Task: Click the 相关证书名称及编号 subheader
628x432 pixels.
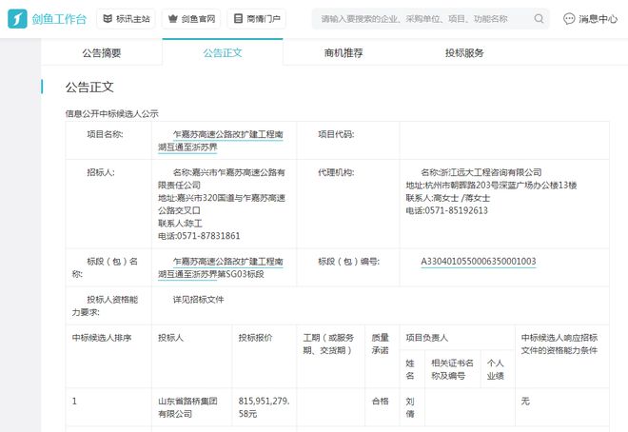Action: tap(452, 369)
